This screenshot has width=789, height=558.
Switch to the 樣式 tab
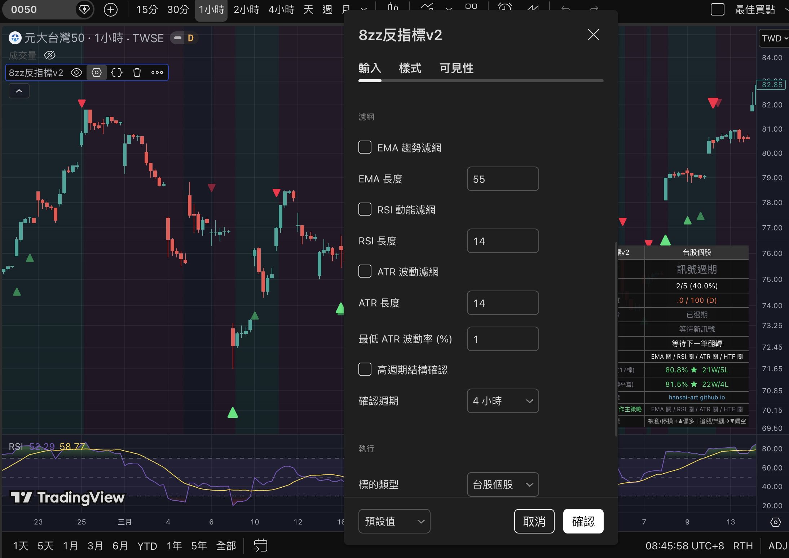coord(410,68)
